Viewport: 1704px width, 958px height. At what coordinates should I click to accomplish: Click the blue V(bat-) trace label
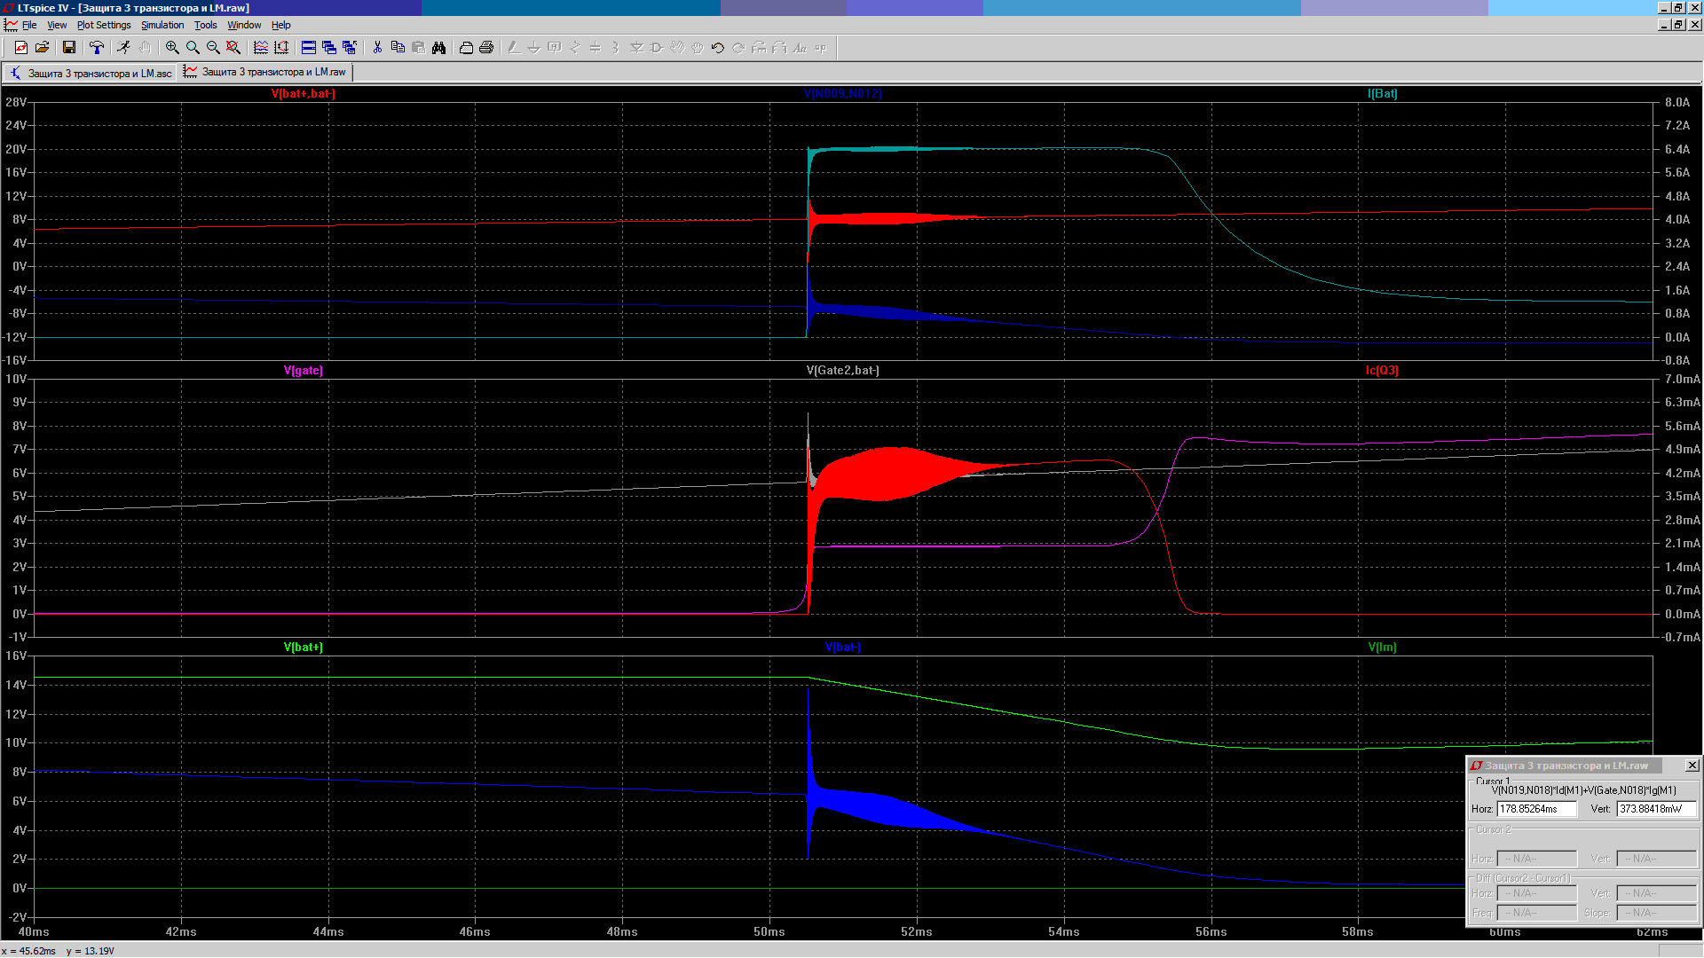coord(843,647)
